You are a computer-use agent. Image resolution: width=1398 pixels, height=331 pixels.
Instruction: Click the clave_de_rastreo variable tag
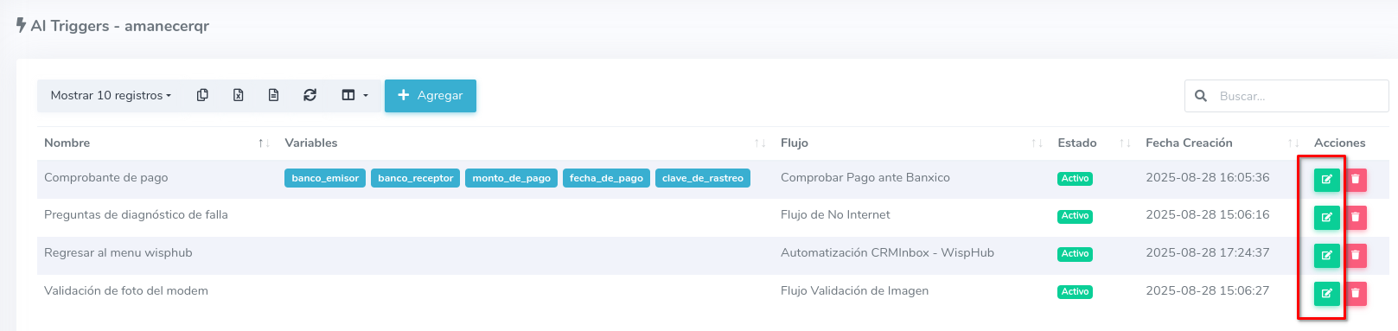pos(703,178)
